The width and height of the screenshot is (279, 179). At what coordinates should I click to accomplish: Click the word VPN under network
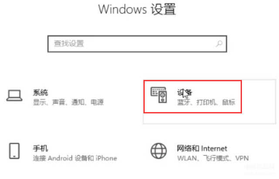(x=242, y=158)
